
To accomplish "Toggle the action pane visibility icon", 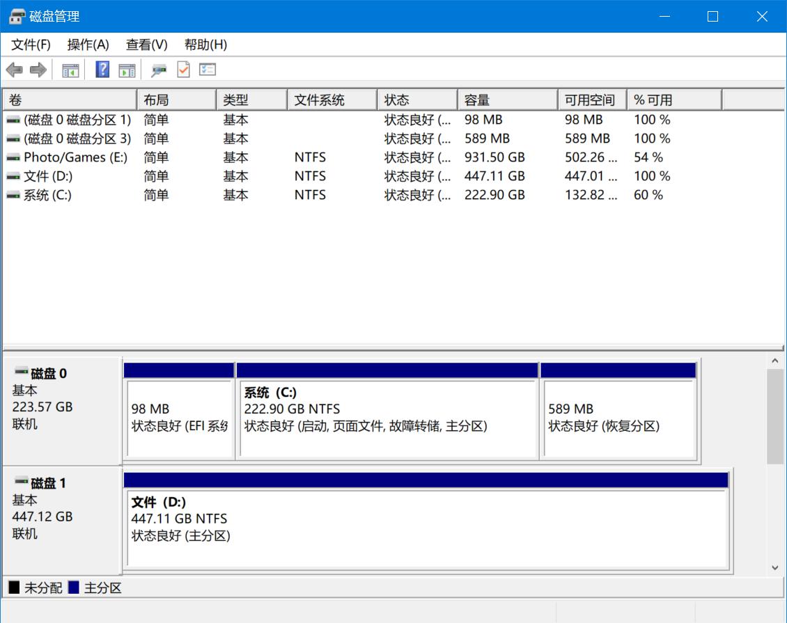I will (127, 69).
